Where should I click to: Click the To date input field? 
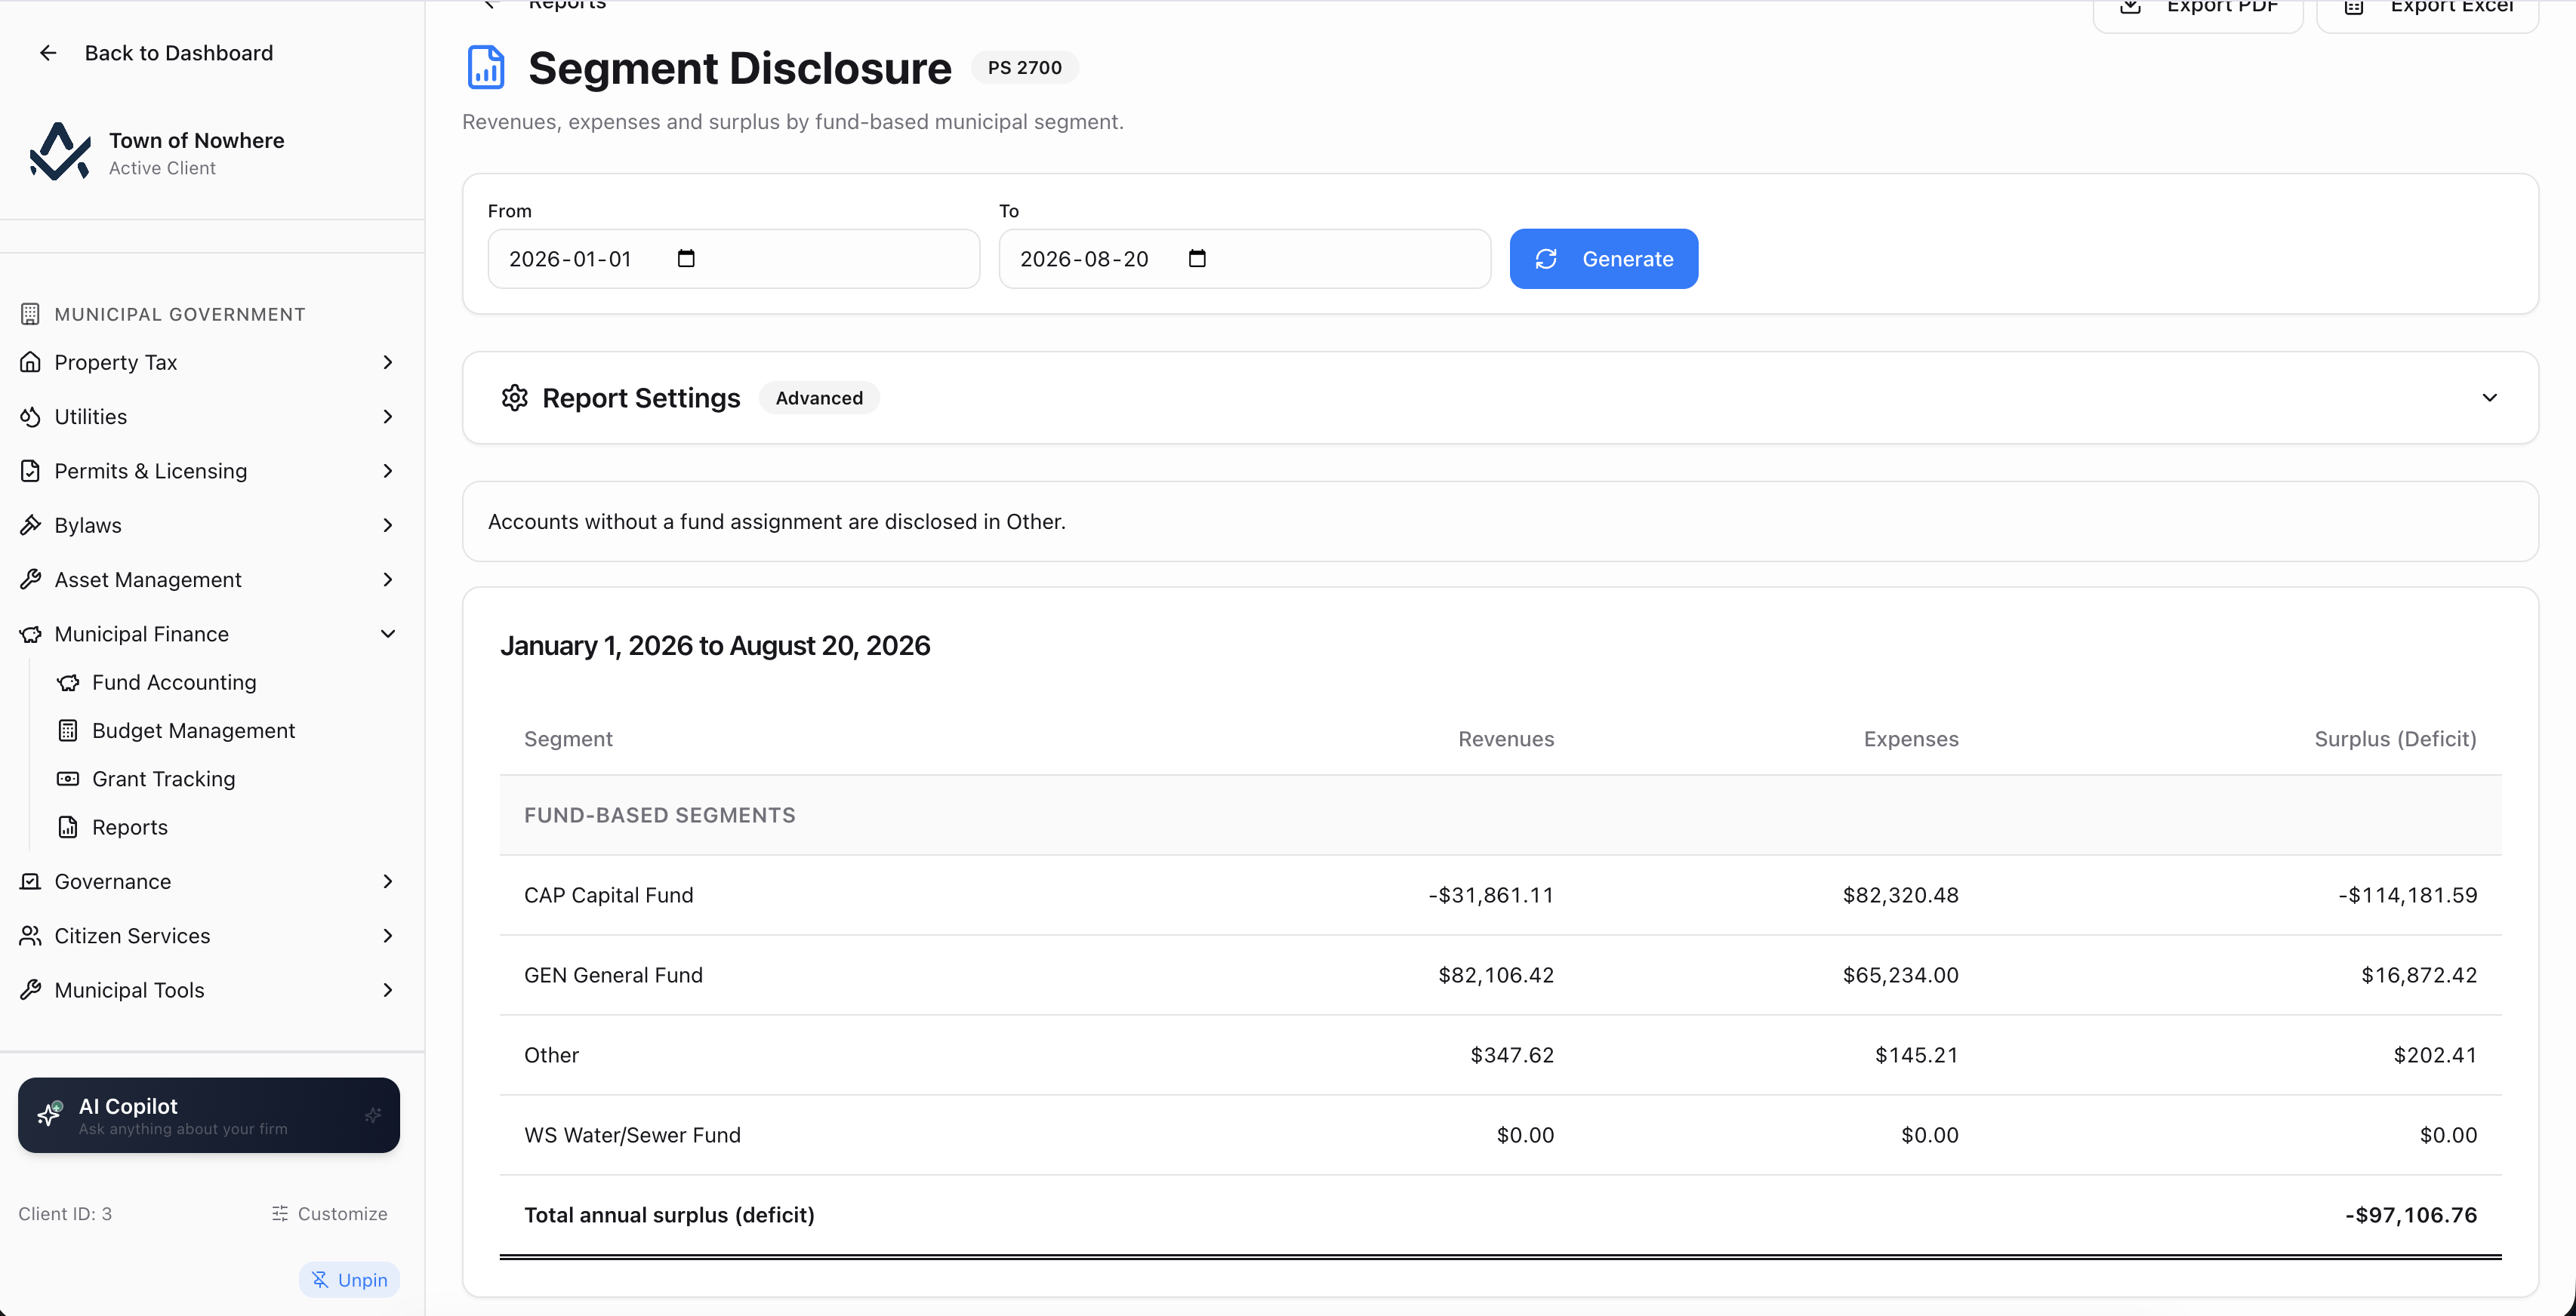click(1244, 259)
